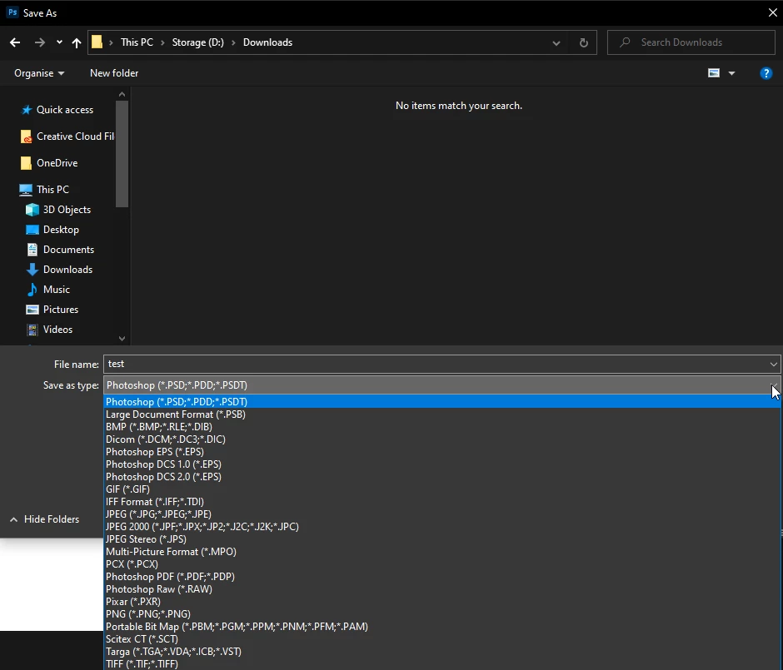Go back using the left arrow
Image resolution: width=783 pixels, height=670 pixels.
tap(15, 42)
